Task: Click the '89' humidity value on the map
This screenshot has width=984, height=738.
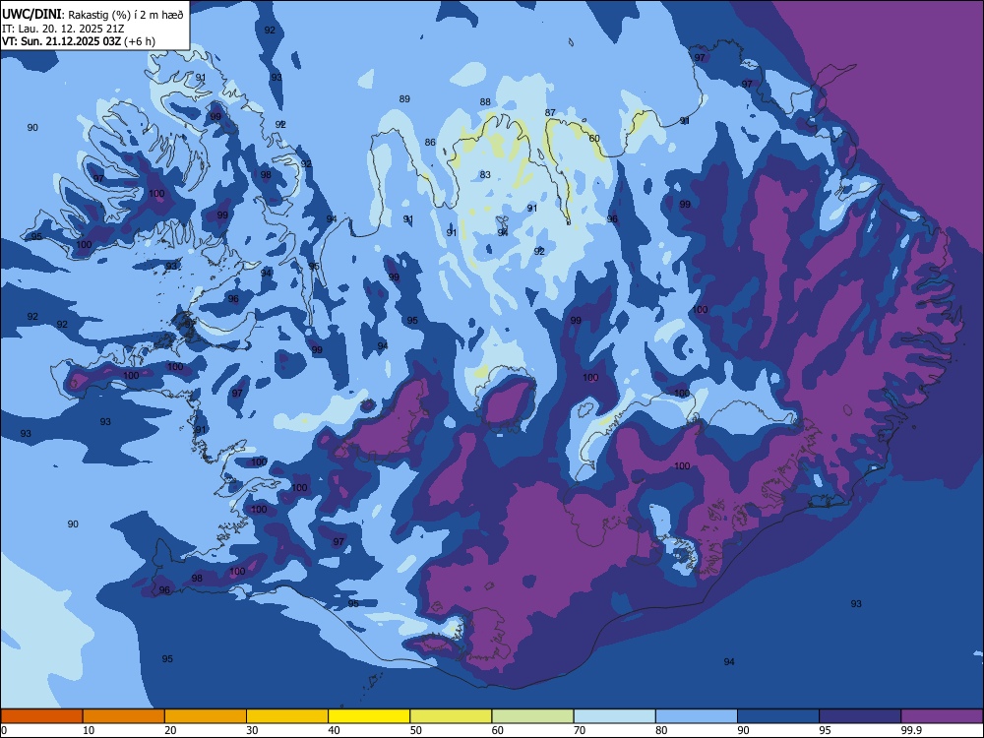Action: (404, 99)
